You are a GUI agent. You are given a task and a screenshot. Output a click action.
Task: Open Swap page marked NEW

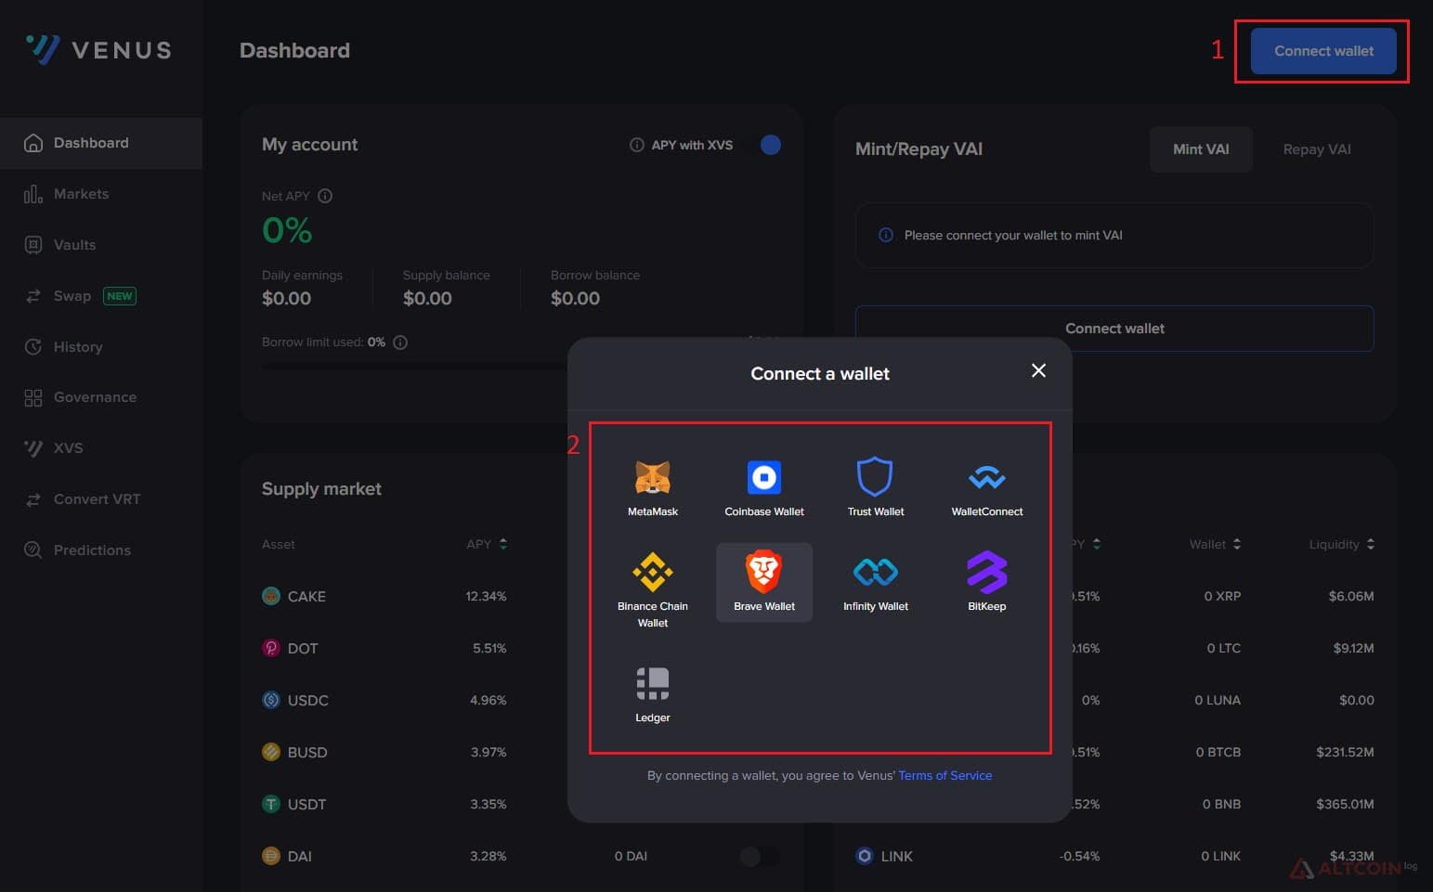pos(101,296)
